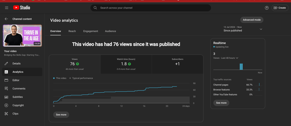This screenshot has width=291, height=126.
Task: Click the Analytics bar chart icon
Action: 6,72
